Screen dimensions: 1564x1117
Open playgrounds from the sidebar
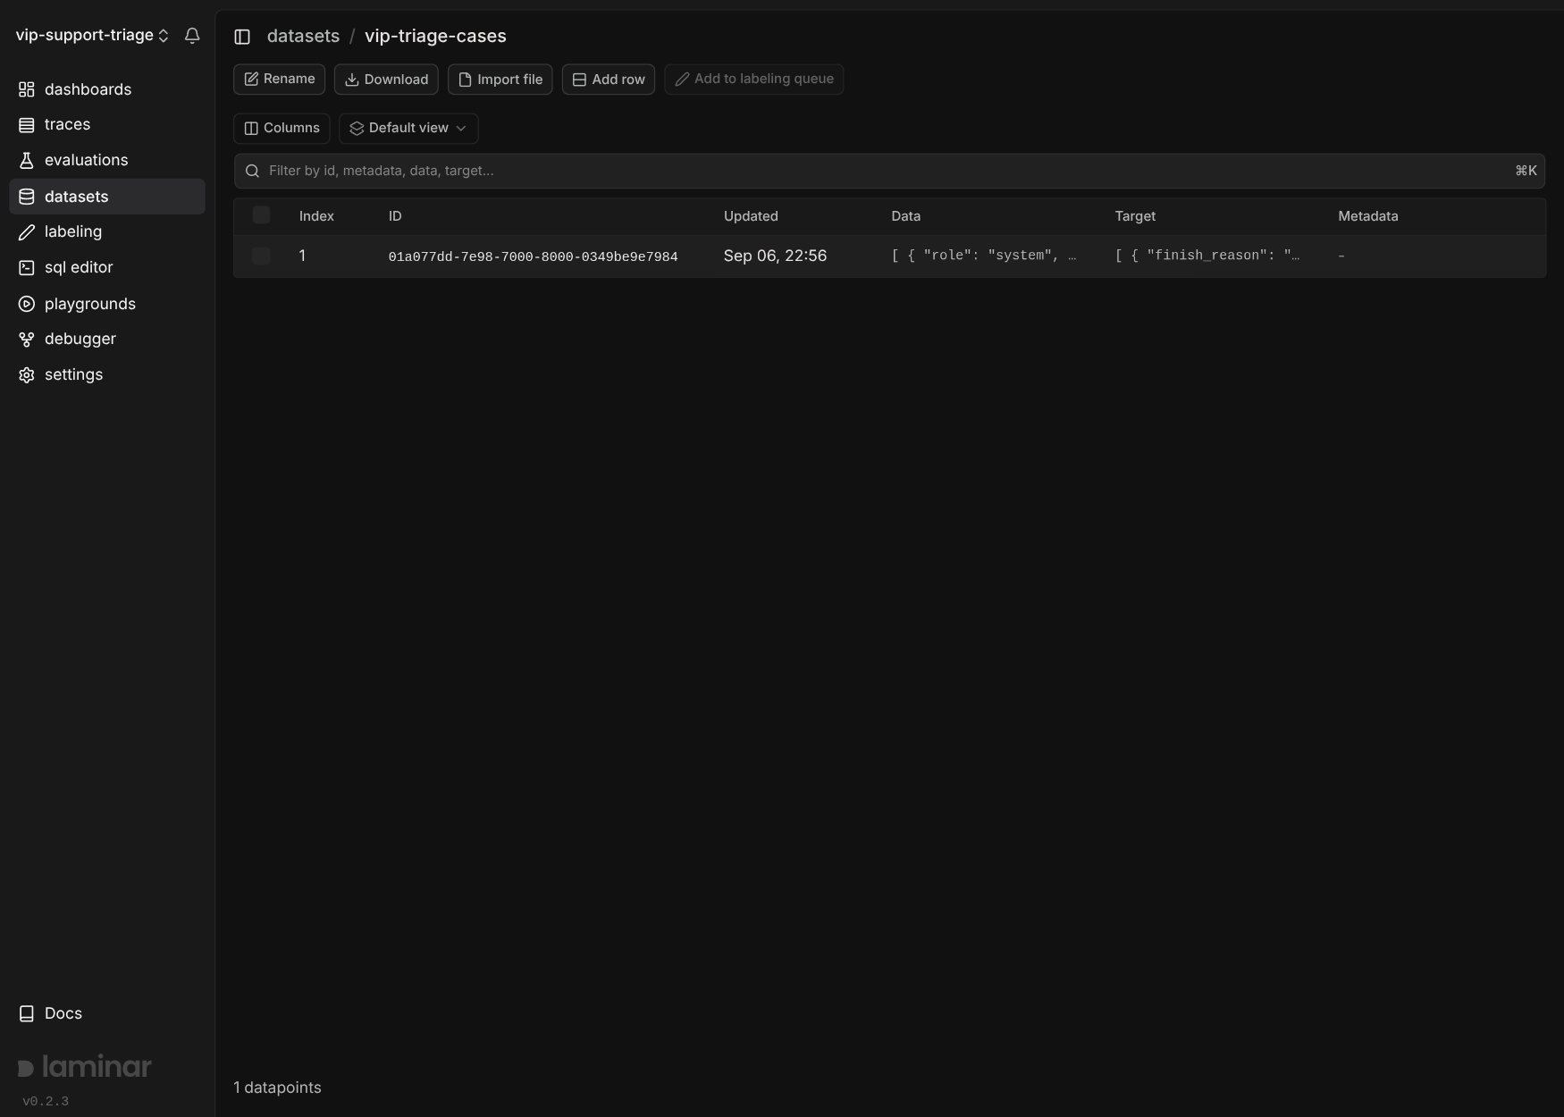click(x=107, y=304)
